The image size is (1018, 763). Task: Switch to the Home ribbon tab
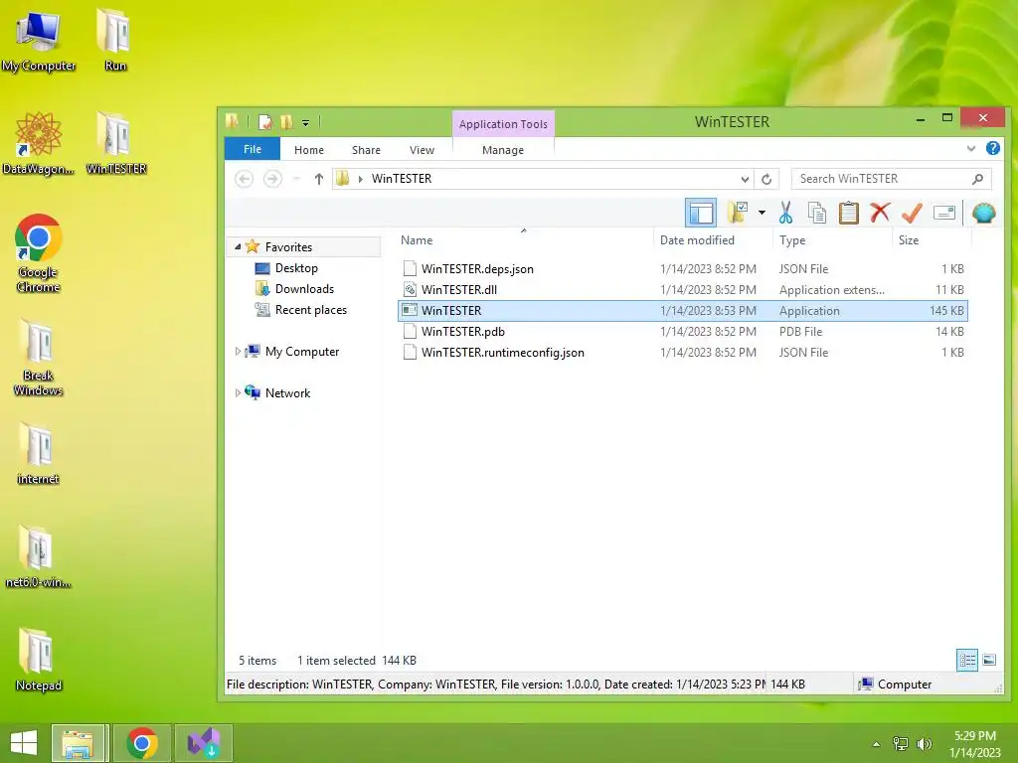[309, 150]
